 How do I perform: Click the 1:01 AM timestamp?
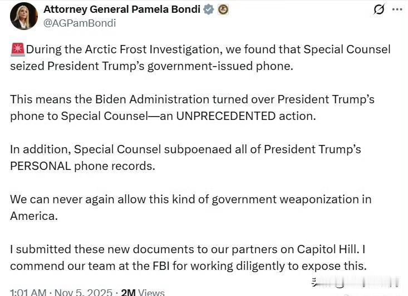coord(28,292)
